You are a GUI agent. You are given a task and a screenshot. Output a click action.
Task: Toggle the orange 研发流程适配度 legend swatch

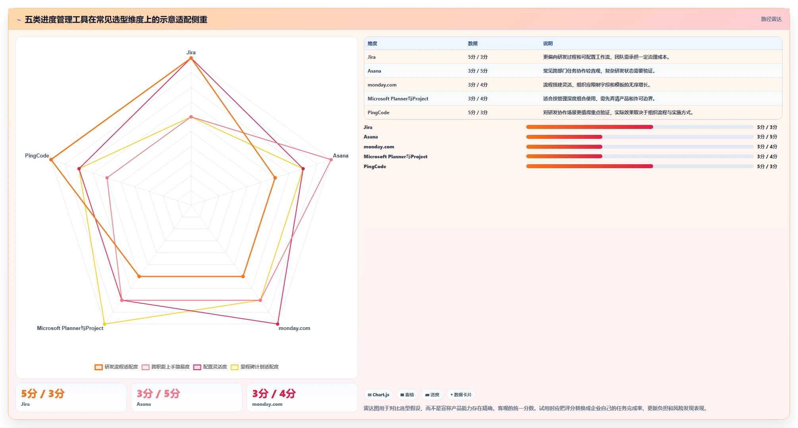pos(98,367)
